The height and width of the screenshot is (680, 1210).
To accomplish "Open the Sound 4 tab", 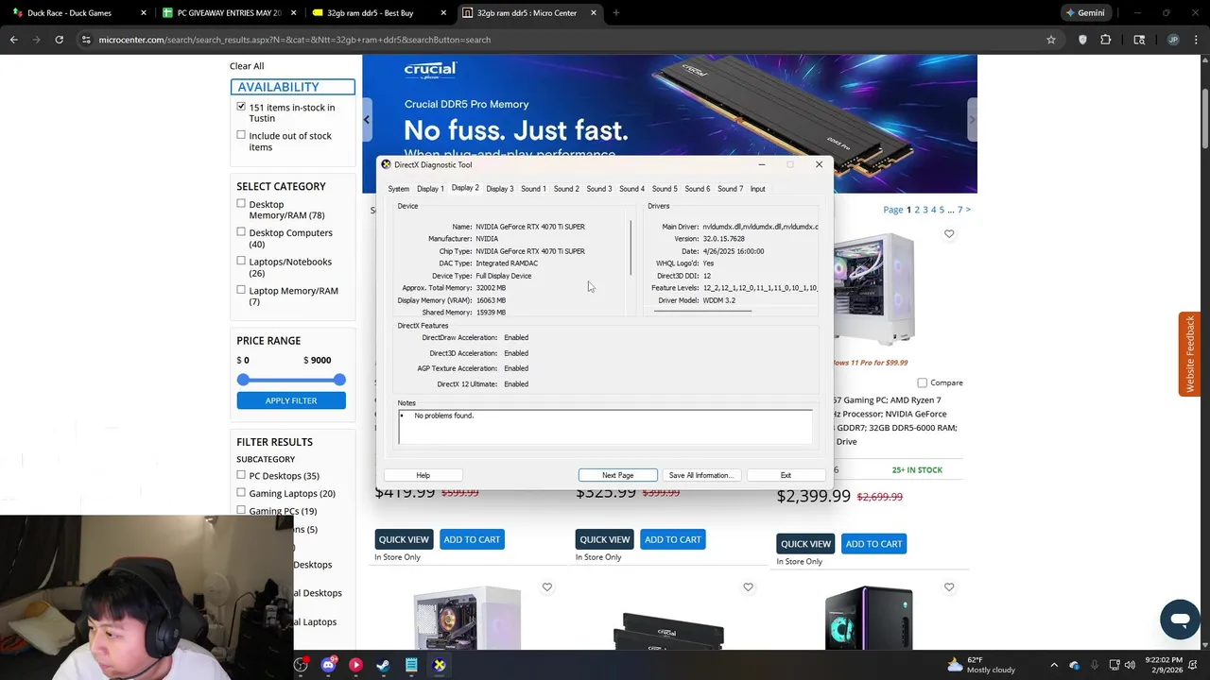I will click(x=631, y=189).
